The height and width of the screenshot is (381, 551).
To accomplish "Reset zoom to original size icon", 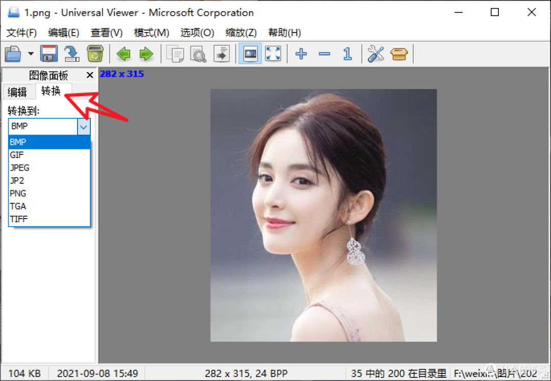I will 347,53.
